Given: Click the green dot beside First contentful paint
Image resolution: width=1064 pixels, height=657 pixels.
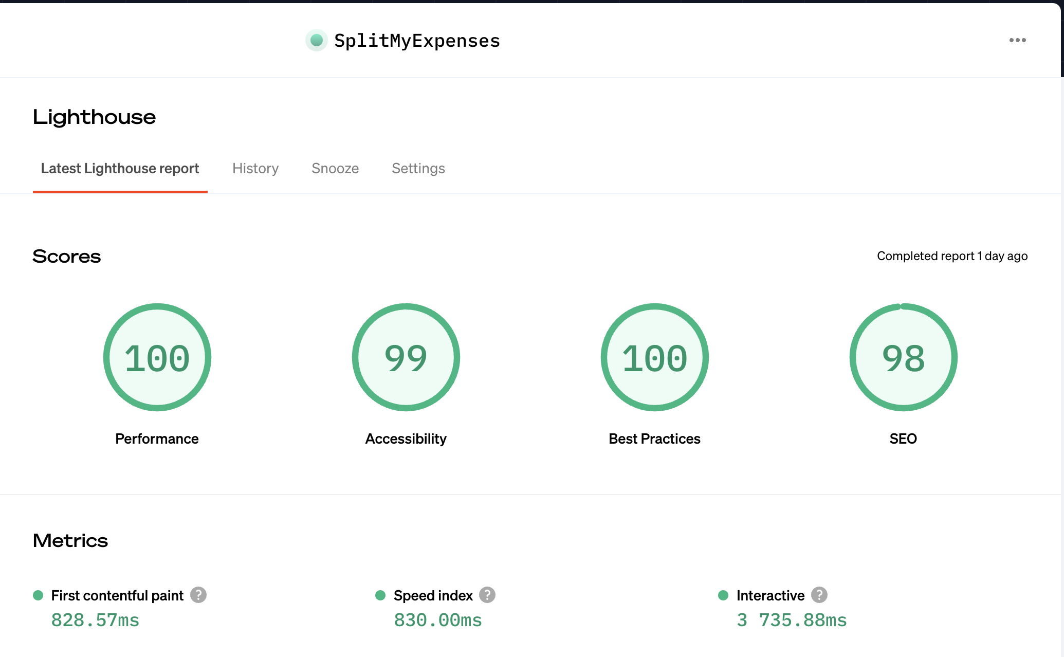Looking at the screenshot, I should point(38,595).
